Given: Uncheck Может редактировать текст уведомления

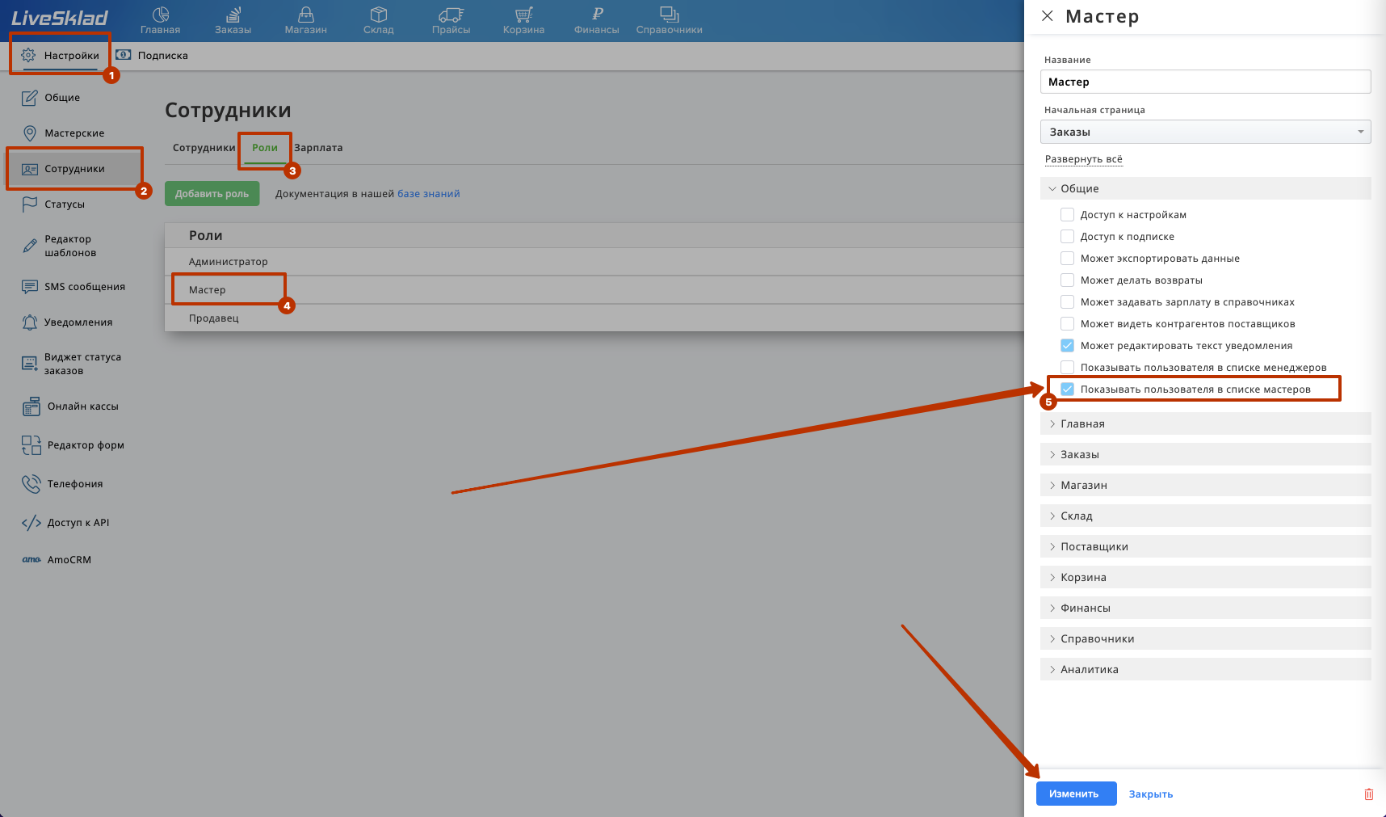Looking at the screenshot, I should coord(1067,346).
